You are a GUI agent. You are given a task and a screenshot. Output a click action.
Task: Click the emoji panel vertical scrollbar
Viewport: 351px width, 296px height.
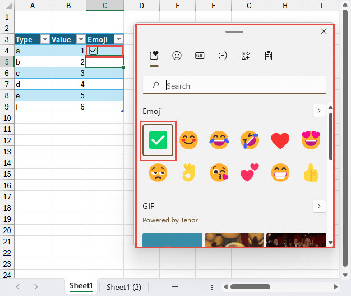[331, 136]
